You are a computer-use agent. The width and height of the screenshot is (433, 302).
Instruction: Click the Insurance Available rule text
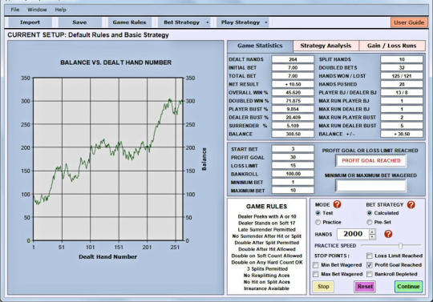266,288
